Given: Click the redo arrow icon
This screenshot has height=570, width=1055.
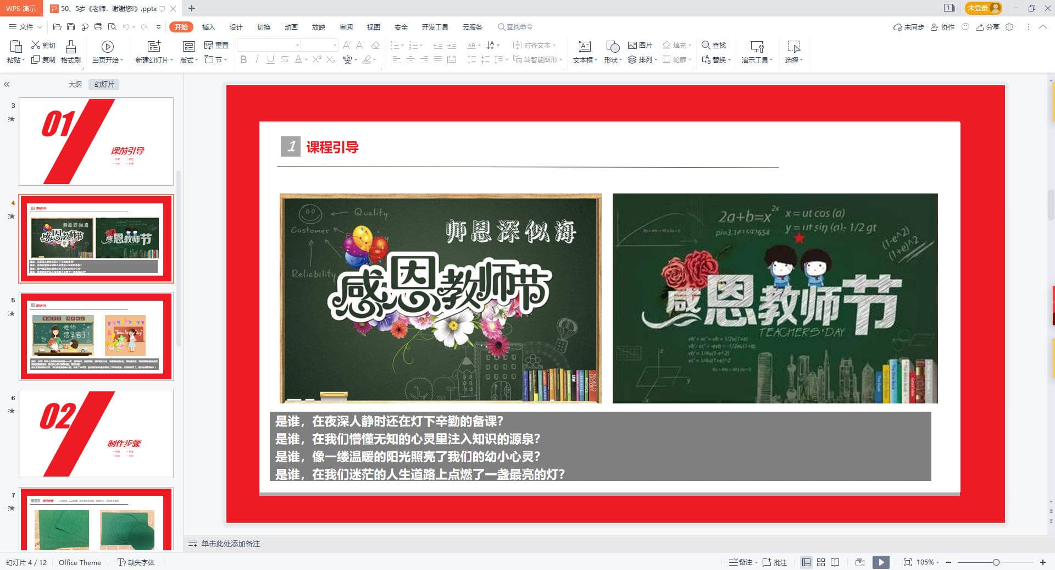Looking at the screenshot, I should tap(144, 27).
